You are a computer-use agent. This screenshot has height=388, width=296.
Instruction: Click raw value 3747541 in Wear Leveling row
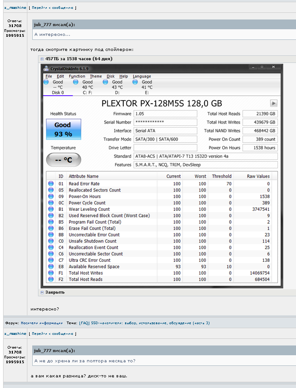[x=261, y=209]
